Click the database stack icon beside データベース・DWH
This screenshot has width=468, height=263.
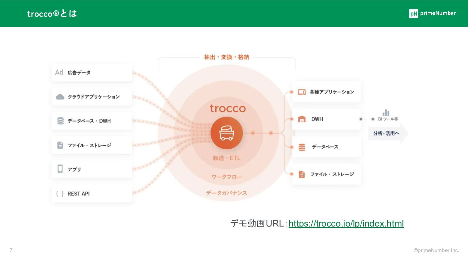click(x=61, y=121)
